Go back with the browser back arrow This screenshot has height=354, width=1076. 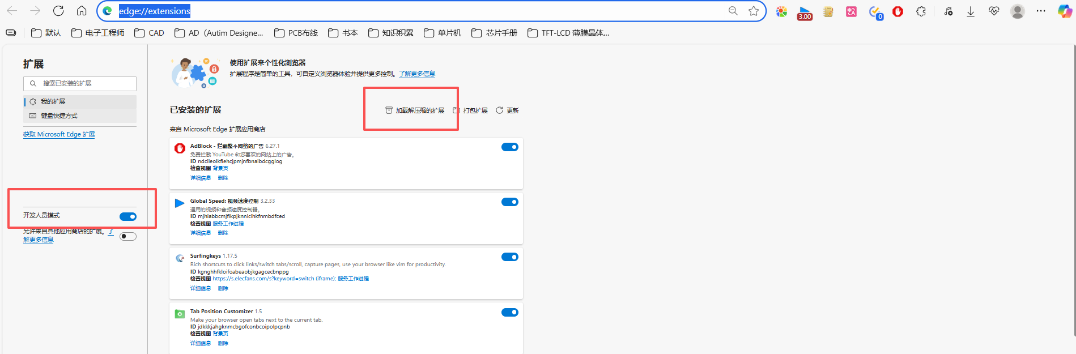pos(12,11)
